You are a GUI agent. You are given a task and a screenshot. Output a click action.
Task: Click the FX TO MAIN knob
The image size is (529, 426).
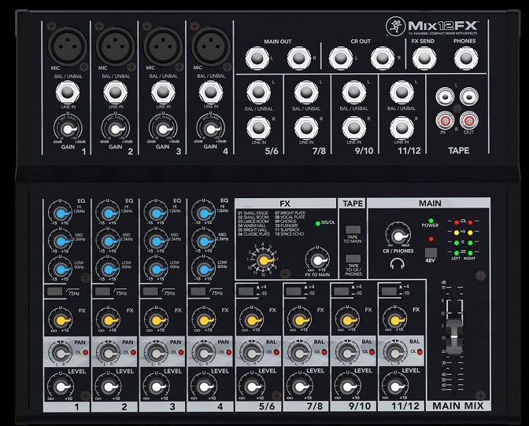(x=316, y=262)
